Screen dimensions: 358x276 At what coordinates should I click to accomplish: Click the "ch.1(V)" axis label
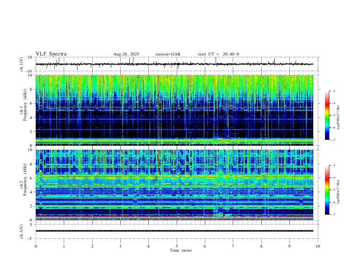pyautogui.click(x=22, y=64)
